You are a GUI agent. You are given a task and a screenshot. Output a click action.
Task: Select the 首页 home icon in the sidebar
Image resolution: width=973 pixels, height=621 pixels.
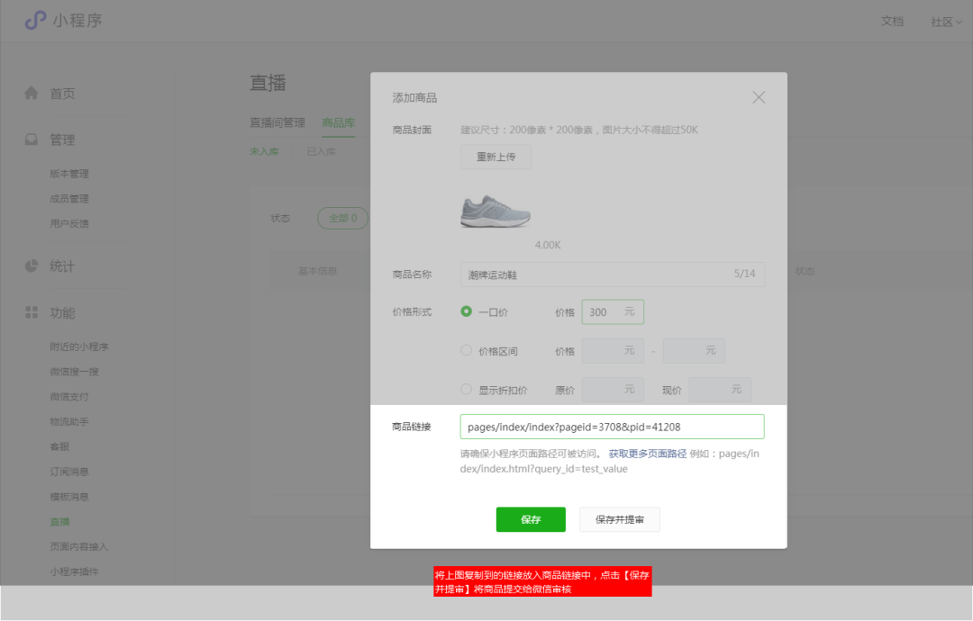click(32, 92)
